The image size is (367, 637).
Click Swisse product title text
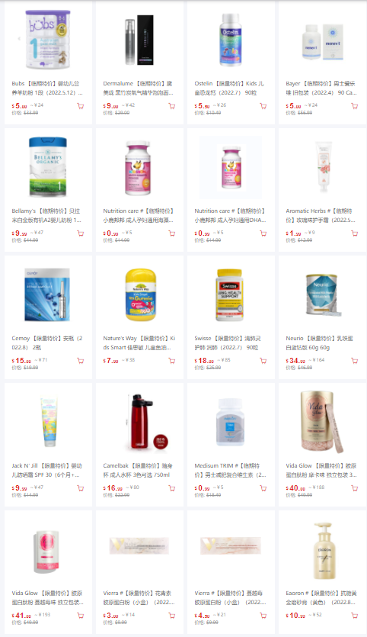pyautogui.click(x=228, y=343)
